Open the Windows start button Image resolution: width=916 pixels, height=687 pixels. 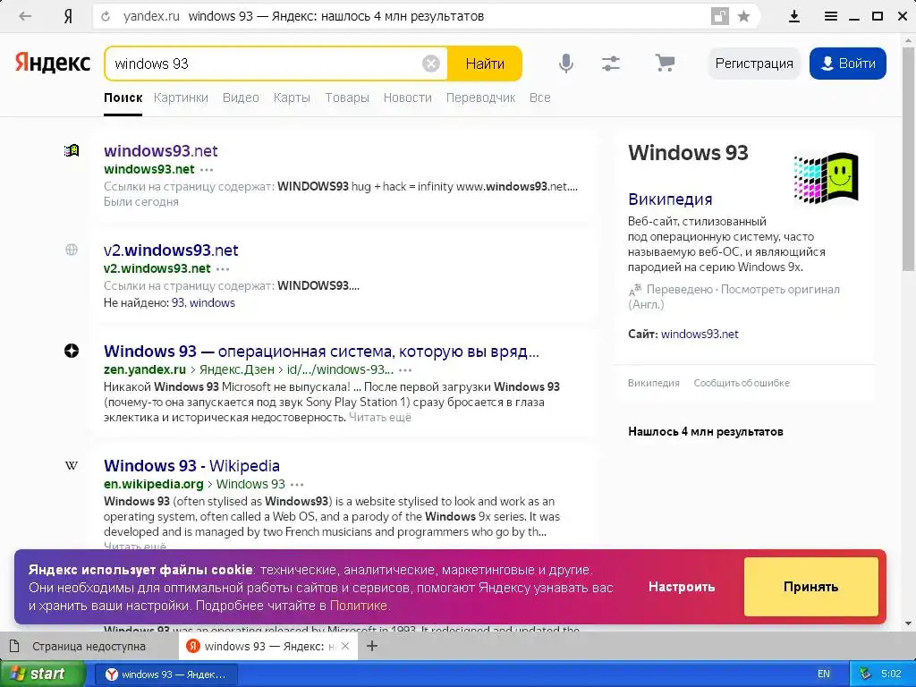42,674
